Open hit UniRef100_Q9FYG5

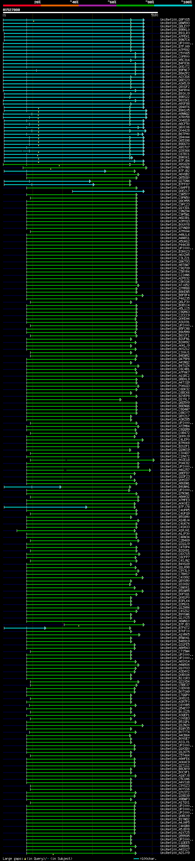[x=175, y=20]
